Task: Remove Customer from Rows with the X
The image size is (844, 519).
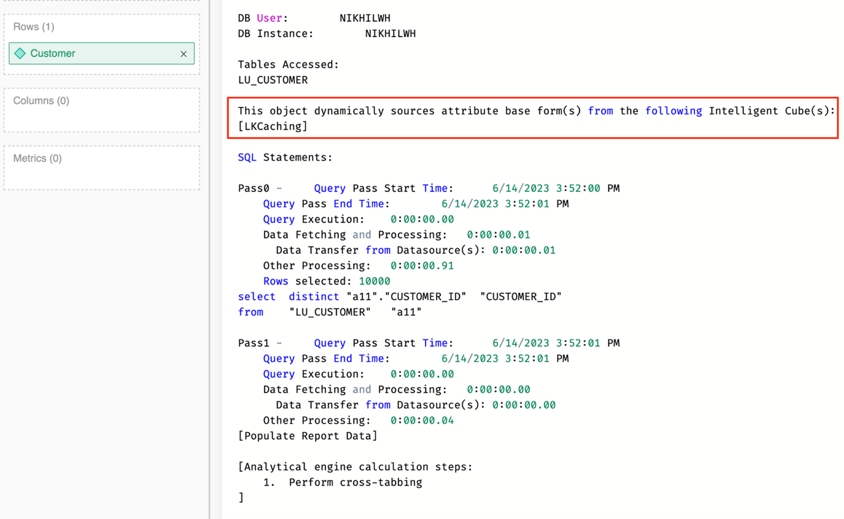Action: [184, 54]
